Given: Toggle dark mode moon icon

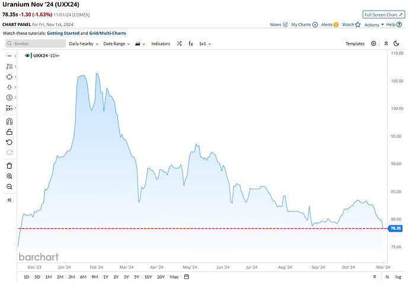Looking at the screenshot, I should click(385, 44).
